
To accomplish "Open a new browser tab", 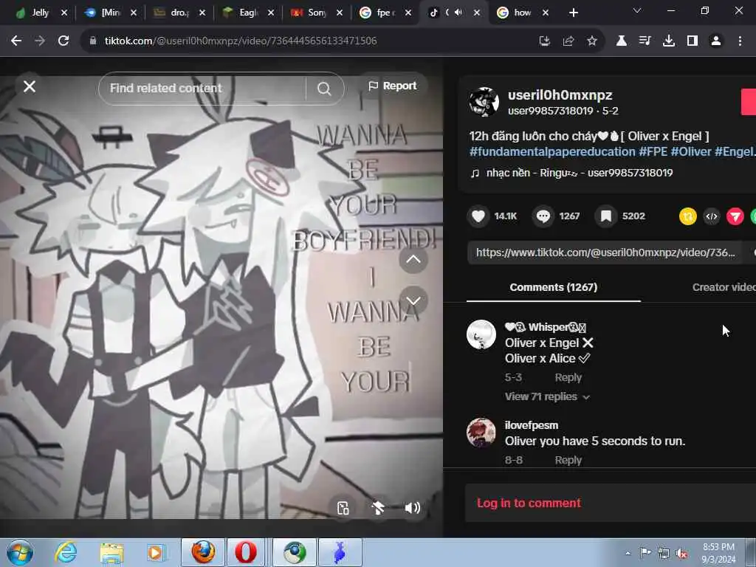I will 573,13.
